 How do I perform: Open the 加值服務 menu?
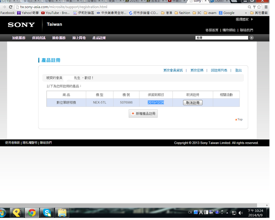pyautogui.click(x=19, y=38)
